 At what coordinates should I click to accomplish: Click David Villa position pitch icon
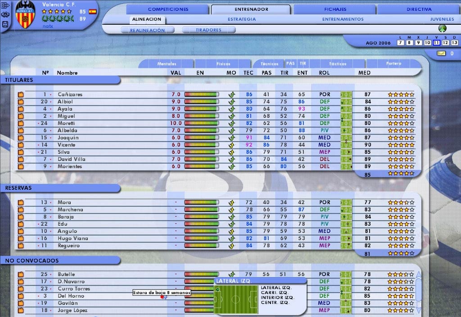coord(346,159)
